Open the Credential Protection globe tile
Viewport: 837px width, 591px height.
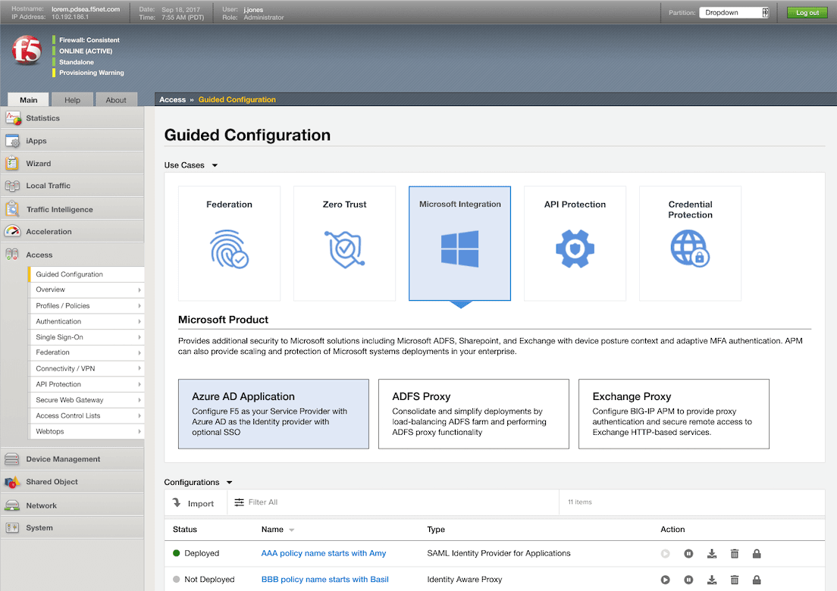[x=690, y=243]
